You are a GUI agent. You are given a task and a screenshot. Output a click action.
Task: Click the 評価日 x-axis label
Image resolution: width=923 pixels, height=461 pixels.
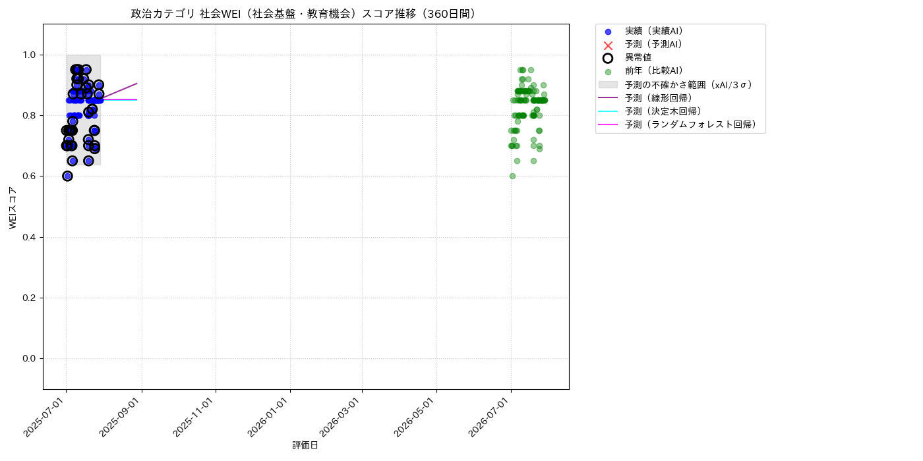[x=305, y=446]
